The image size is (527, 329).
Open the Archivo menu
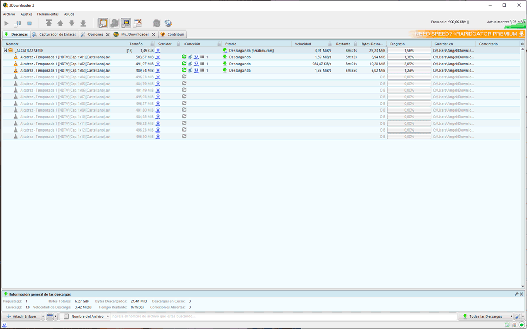point(9,14)
